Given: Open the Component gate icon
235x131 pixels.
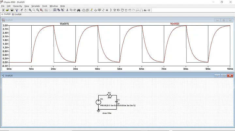Looking at the screenshot, I should (118, 10).
